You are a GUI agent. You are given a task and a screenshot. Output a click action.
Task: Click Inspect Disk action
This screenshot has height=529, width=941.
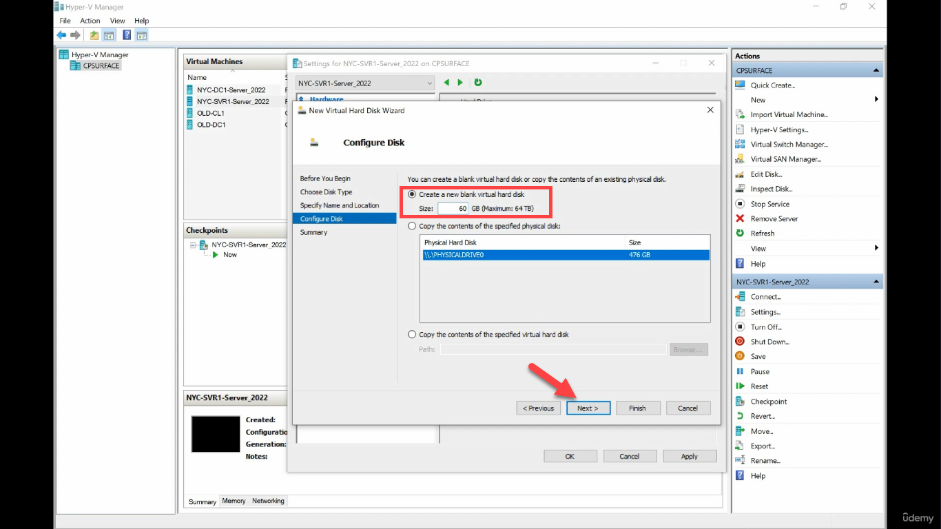(x=772, y=189)
